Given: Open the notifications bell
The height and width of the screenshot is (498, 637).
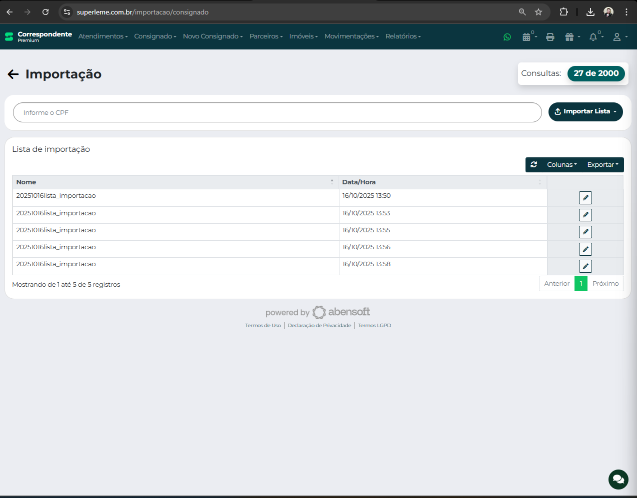Looking at the screenshot, I should pyautogui.click(x=593, y=37).
